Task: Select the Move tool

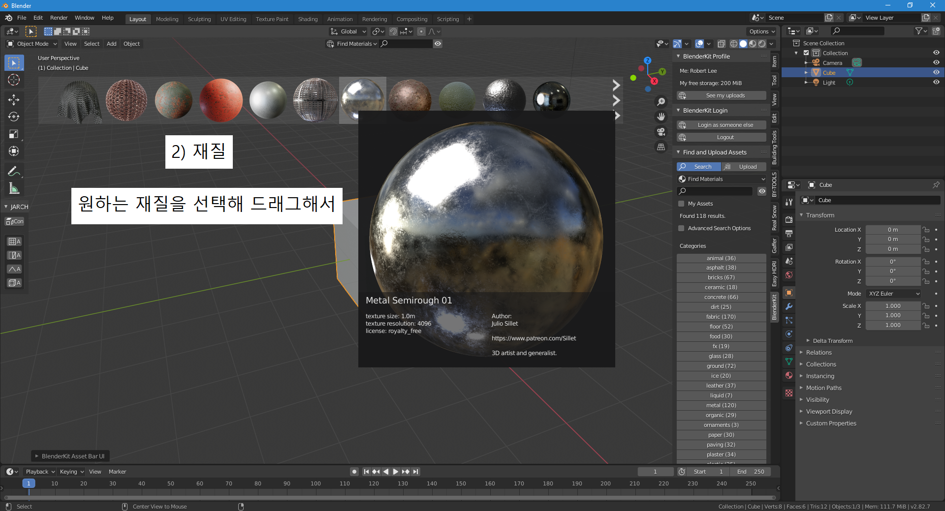Action: click(x=14, y=100)
